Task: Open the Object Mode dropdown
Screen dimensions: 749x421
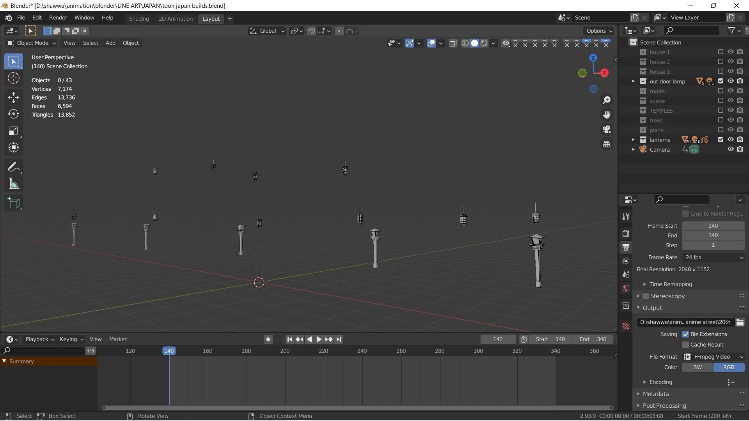Action: pyautogui.click(x=31, y=43)
